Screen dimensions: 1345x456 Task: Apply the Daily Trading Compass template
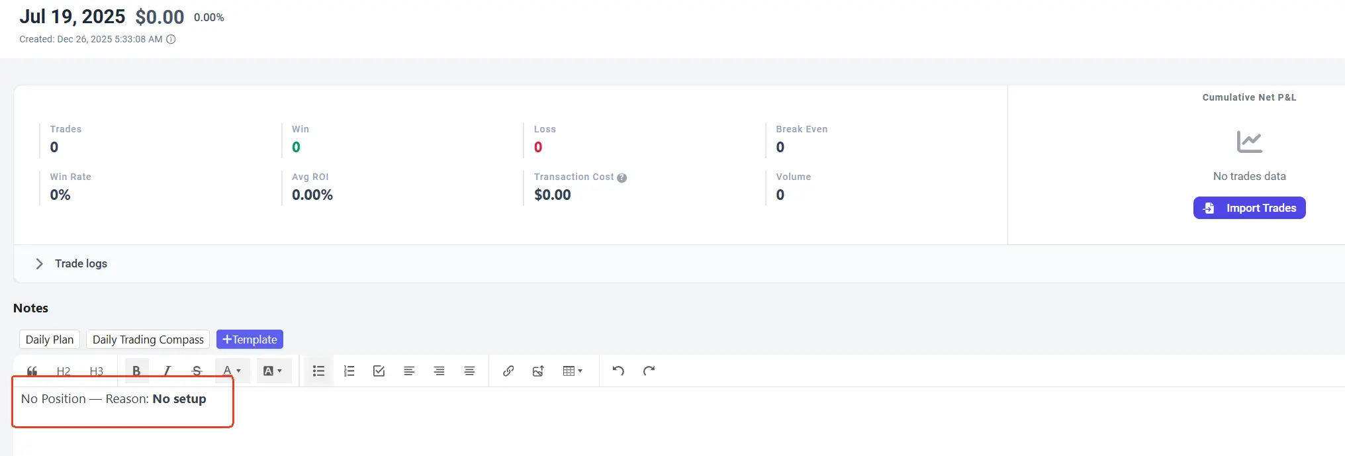tap(148, 340)
